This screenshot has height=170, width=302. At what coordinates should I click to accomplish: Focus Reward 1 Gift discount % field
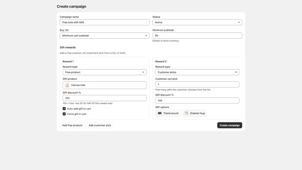tap(105, 98)
